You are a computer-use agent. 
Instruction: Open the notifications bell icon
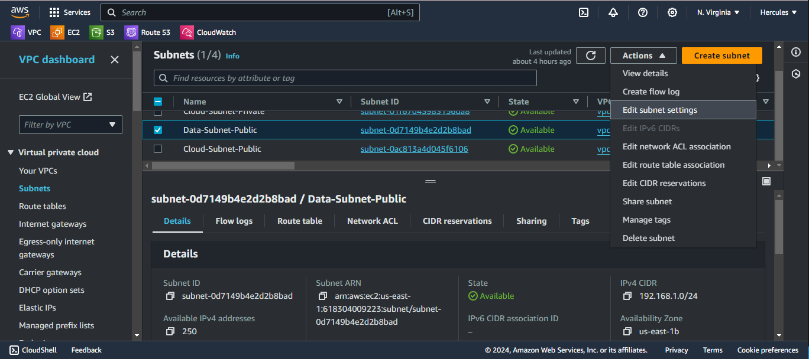[x=613, y=12]
